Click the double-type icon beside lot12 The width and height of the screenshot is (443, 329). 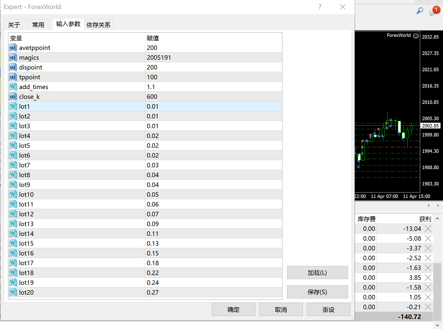click(13, 214)
